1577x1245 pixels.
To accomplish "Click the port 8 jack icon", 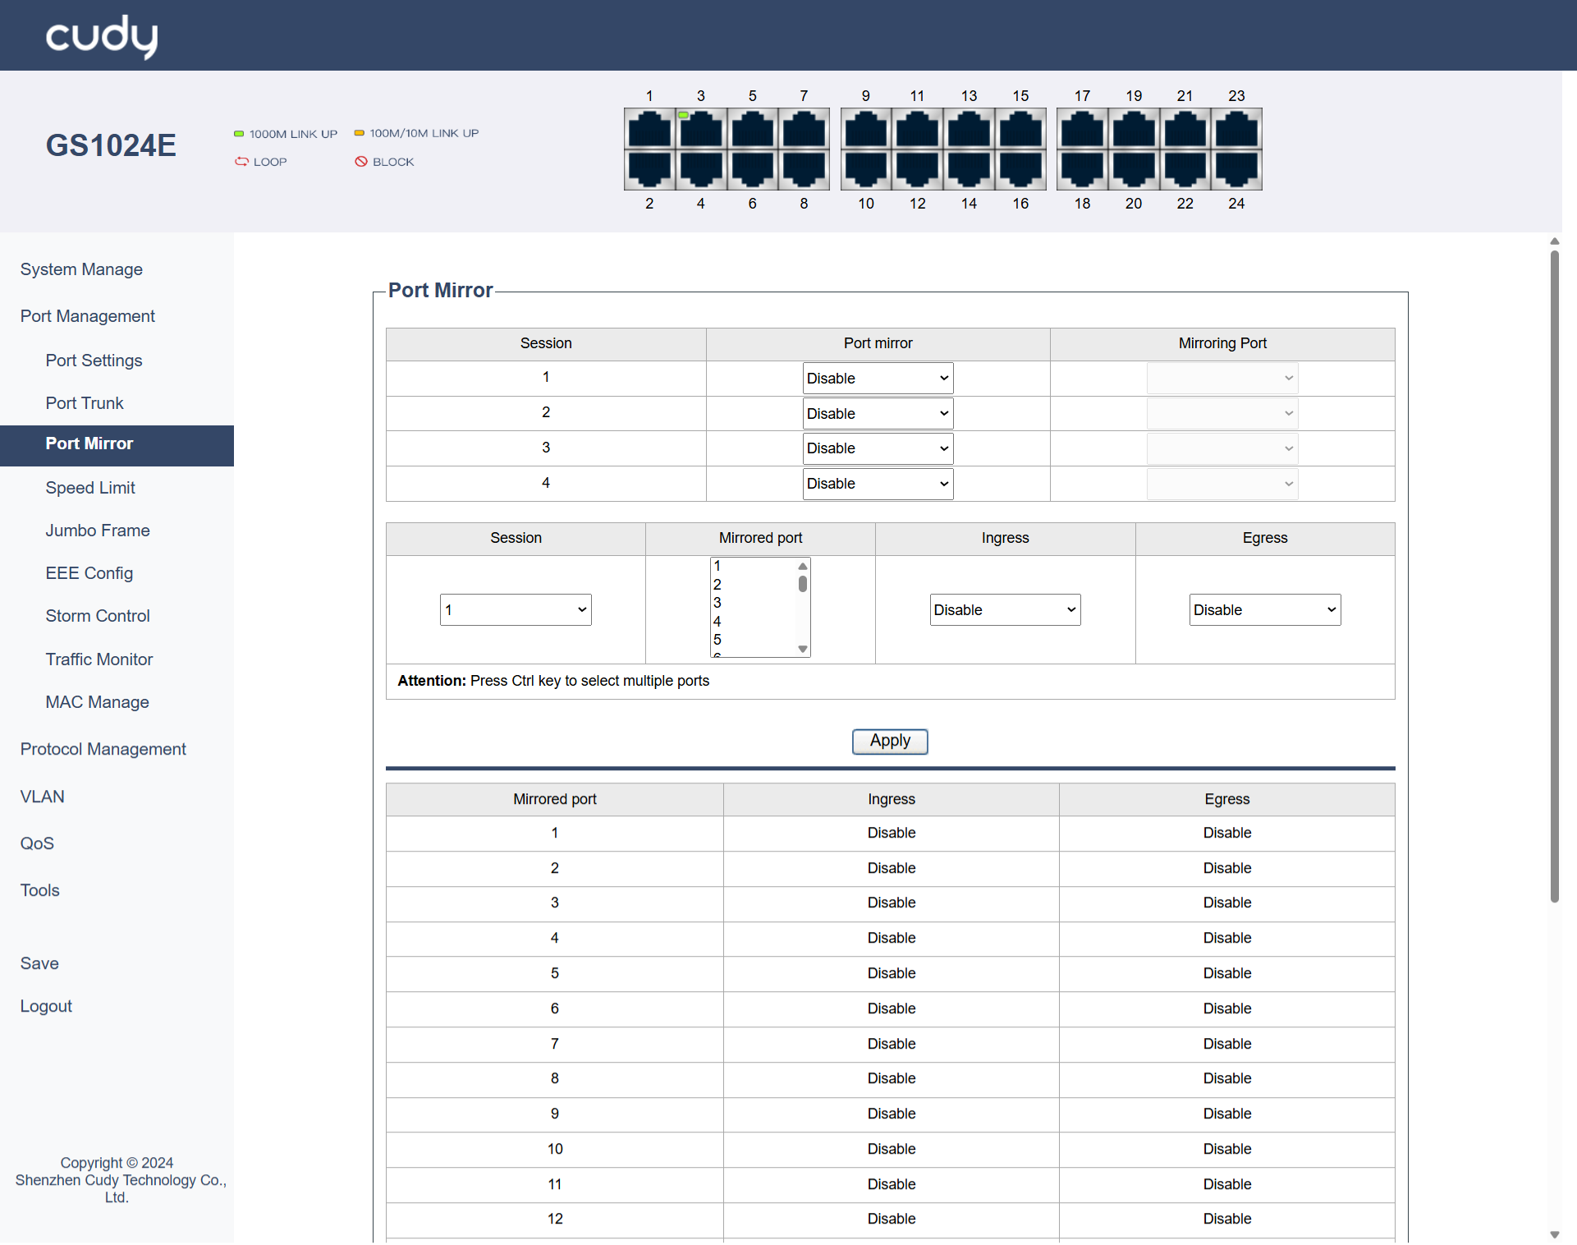I will pos(804,169).
